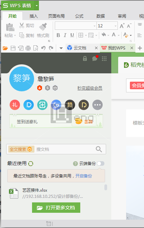Expand the borders dropdown arrow

pyautogui.click(x=86, y=35)
